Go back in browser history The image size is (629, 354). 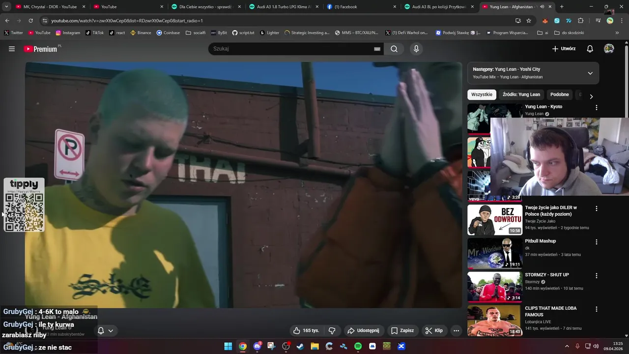(x=7, y=21)
